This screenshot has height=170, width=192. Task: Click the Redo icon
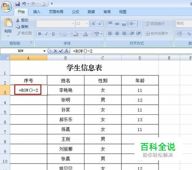(x=34, y=4)
